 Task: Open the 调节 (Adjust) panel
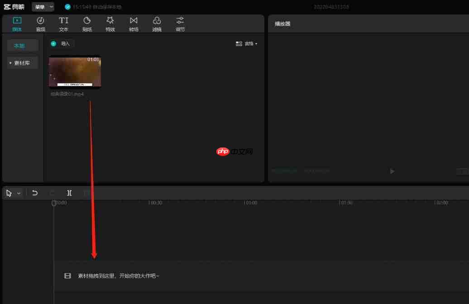point(180,24)
